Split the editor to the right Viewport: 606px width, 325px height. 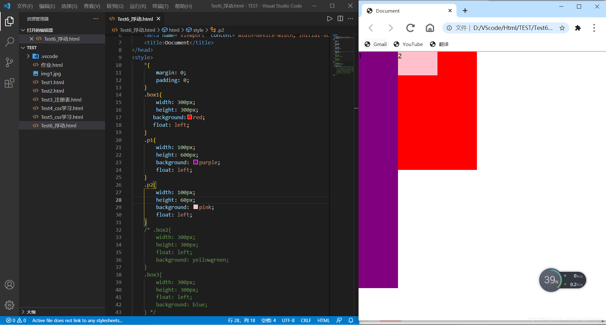point(340,19)
